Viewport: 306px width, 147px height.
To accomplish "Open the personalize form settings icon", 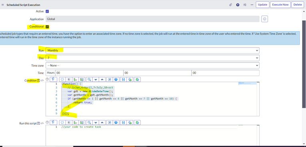I will pyautogui.click(x=245, y=5).
